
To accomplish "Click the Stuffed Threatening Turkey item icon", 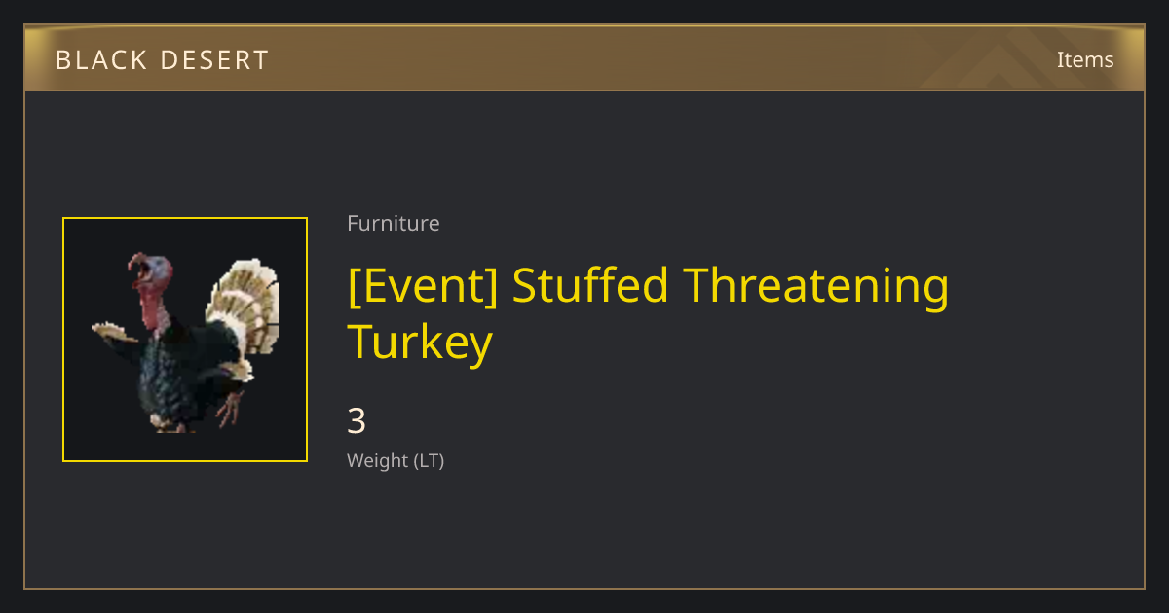I will [185, 340].
